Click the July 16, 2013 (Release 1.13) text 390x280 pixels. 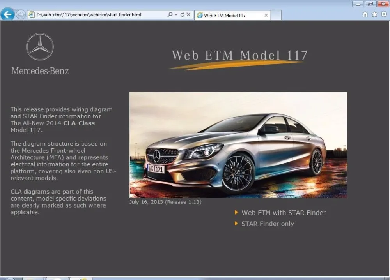[165, 202]
